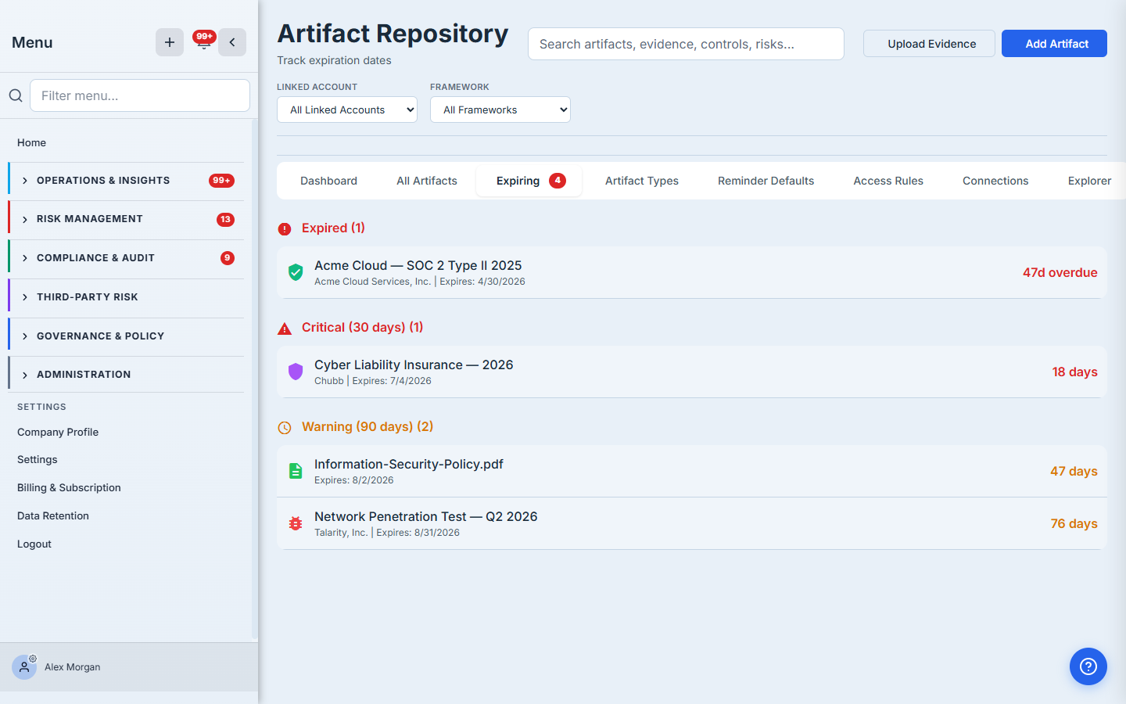Collapse the sidebar with the left chevron
The image size is (1126, 704).
pyautogui.click(x=232, y=42)
